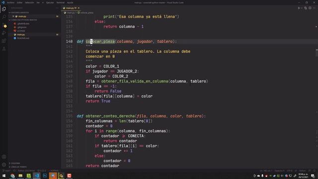This screenshot has width=318, height=179.
Task: Close main.py in the Open Editors list
Action: click(x=13, y=16)
